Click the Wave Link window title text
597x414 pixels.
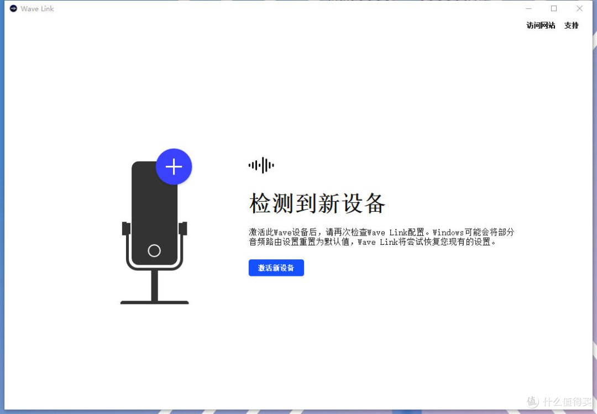coord(38,8)
